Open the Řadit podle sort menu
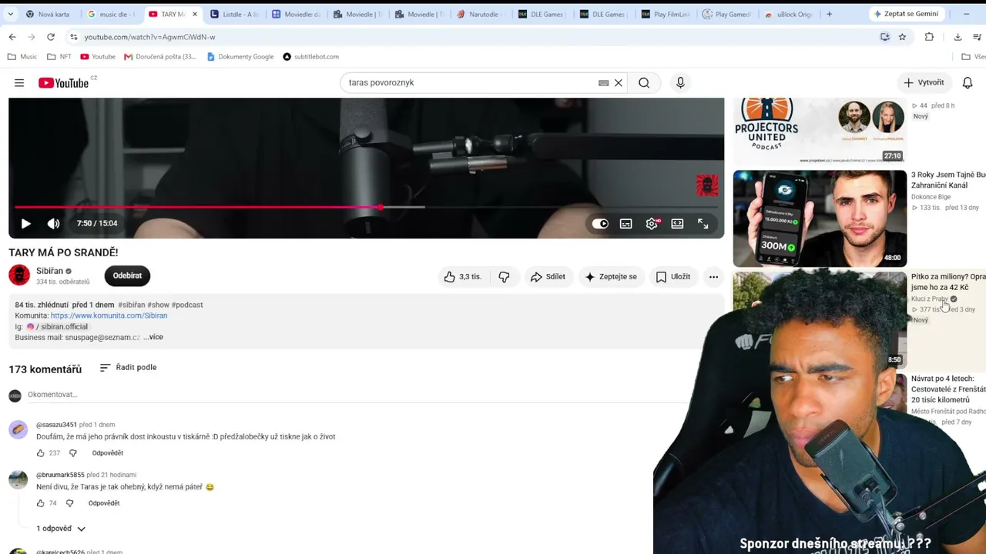 128,368
